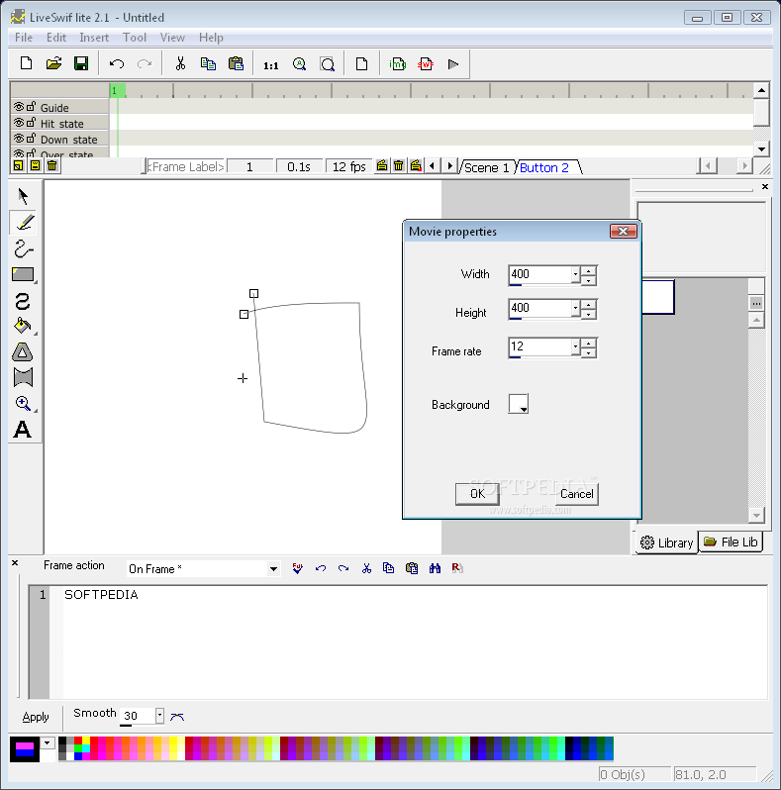Export SWF using red swf icon
This screenshot has height=790, width=781.
click(x=426, y=64)
